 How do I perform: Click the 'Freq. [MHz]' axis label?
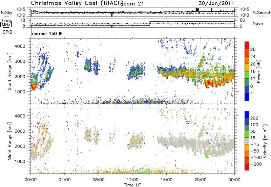tap(6, 23)
